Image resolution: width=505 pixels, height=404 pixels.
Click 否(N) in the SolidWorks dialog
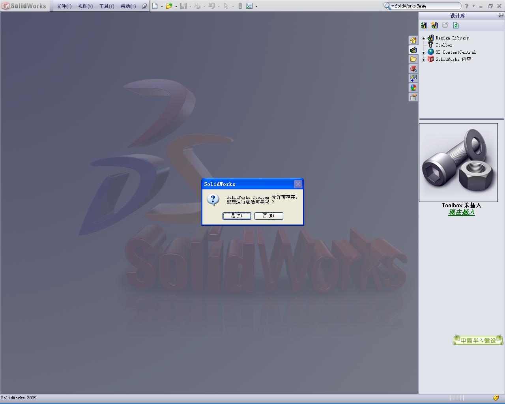[269, 216]
